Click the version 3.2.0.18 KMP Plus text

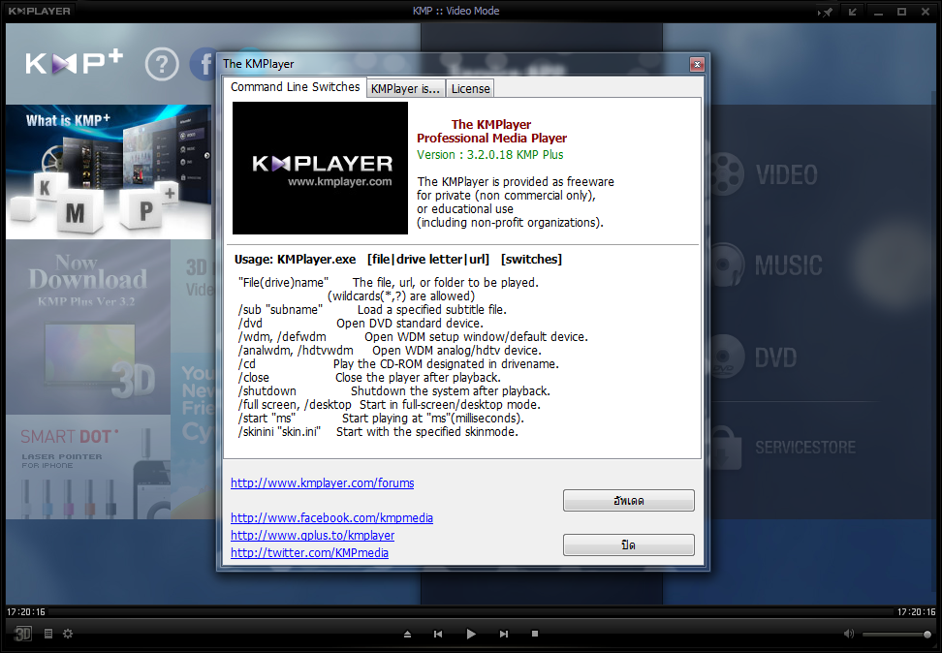coord(490,154)
